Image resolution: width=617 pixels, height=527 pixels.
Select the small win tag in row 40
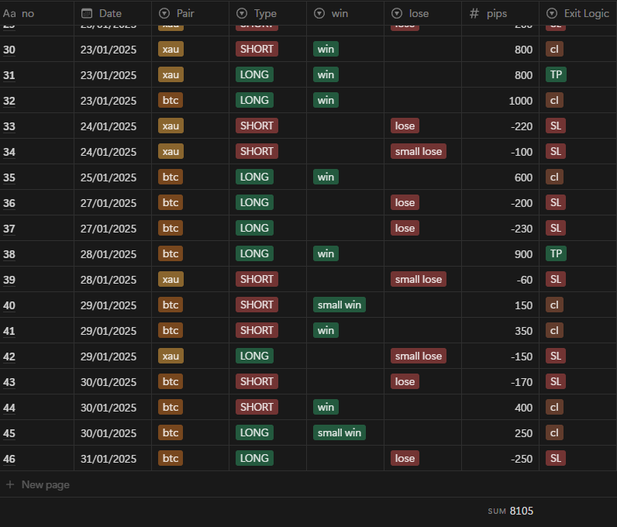click(x=340, y=305)
